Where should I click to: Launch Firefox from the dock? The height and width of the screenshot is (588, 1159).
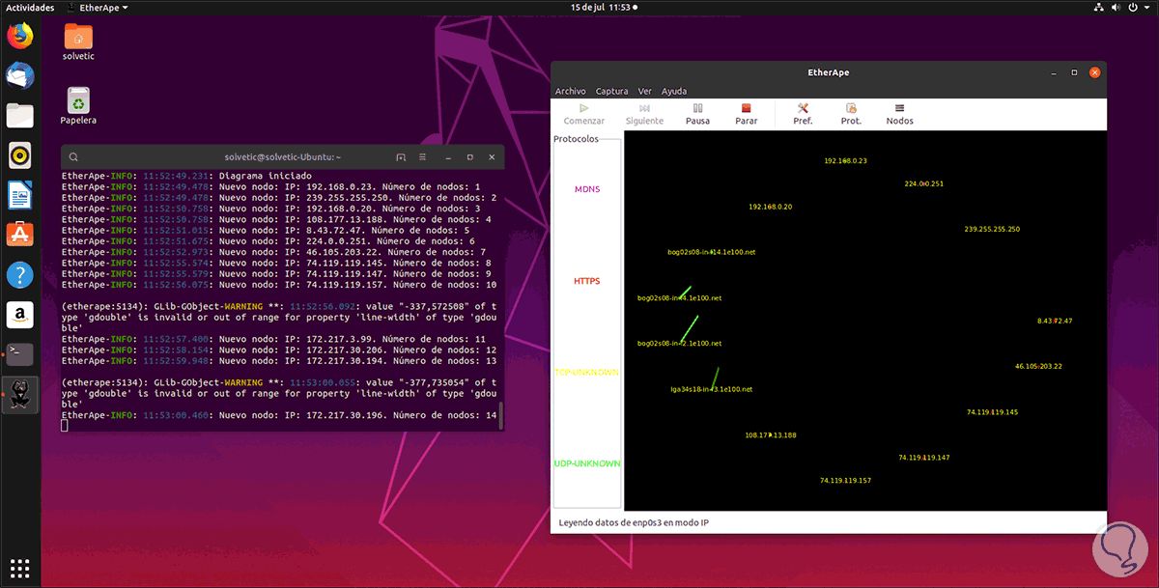[x=19, y=37]
